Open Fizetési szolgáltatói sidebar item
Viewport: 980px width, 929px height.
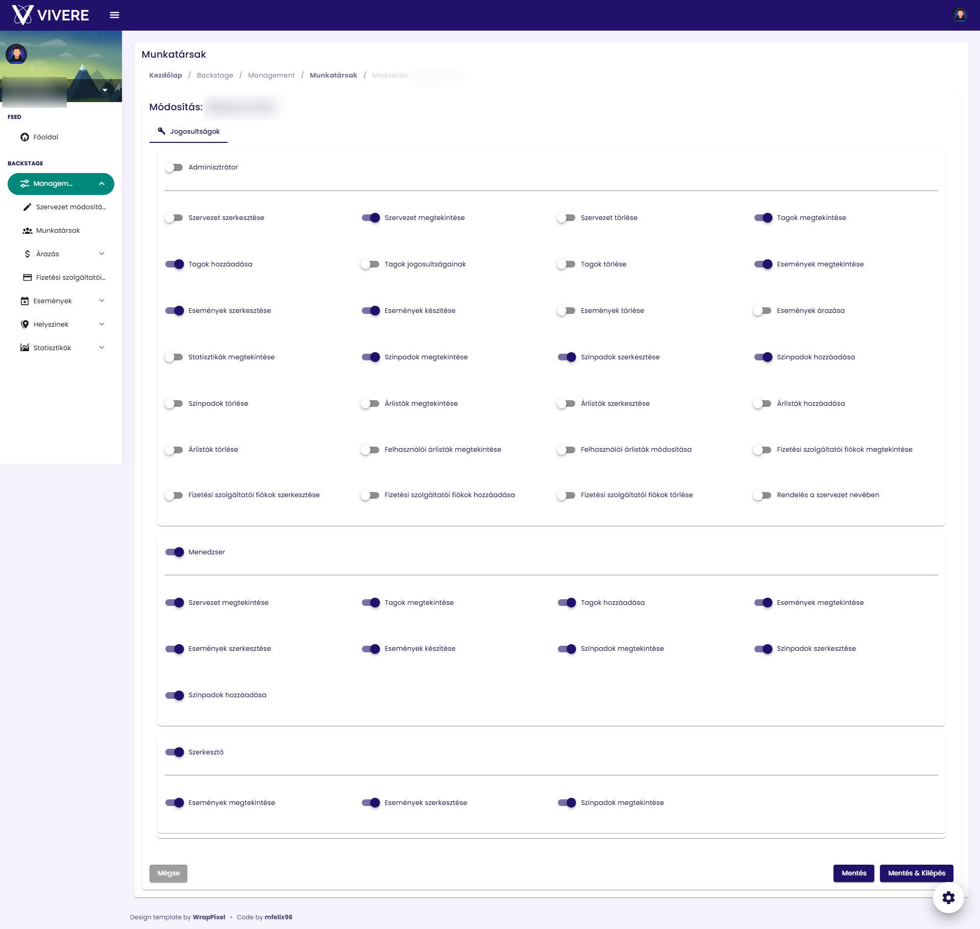[61, 278]
